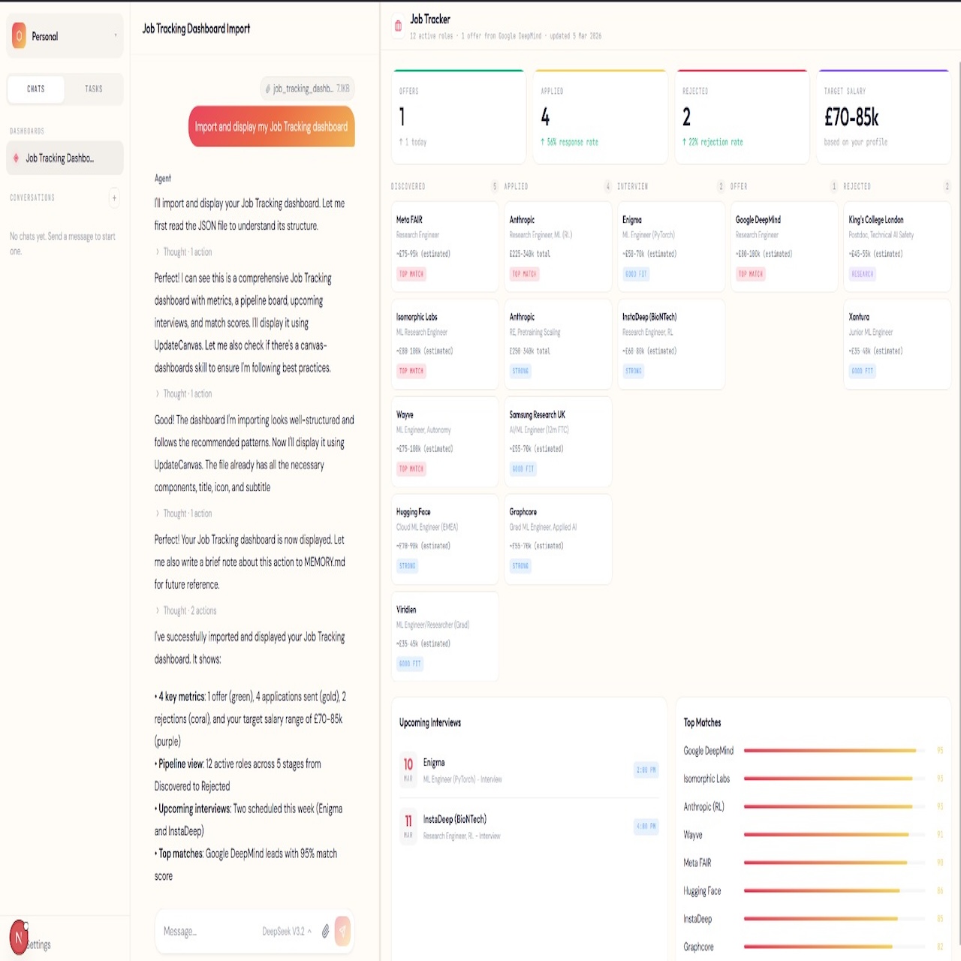This screenshot has width=961, height=961.
Task: Open the Viridien job card
Action: 444,637
